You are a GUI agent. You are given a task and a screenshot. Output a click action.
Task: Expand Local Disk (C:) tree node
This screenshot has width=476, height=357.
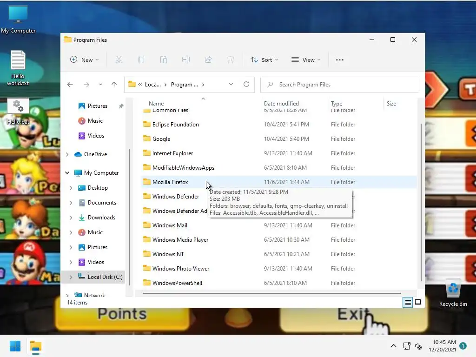pyautogui.click(x=71, y=277)
